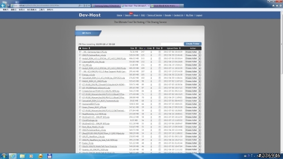Open the floppy disk taskbar app

pyautogui.click(x=50, y=156)
